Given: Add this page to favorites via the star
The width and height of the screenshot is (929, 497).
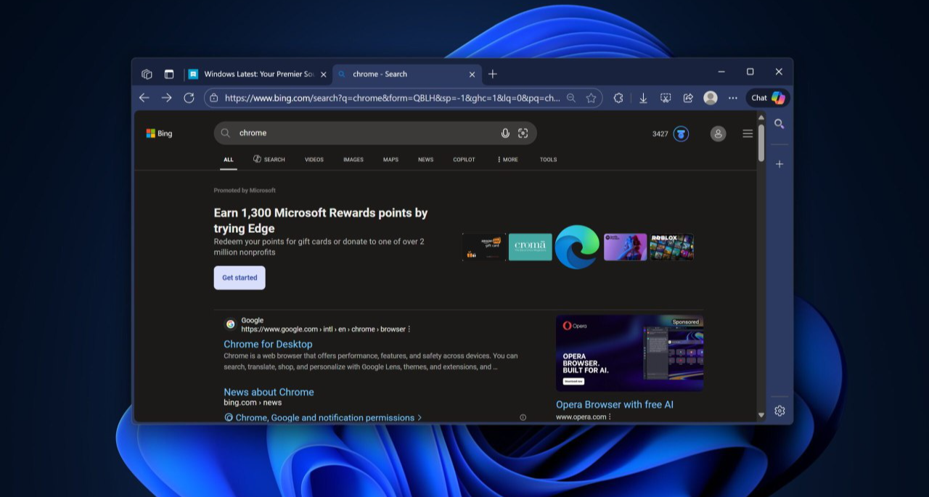Looking at the screenshot, I should (591, 97).
